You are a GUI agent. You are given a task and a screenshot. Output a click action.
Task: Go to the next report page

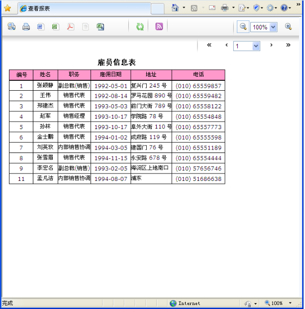[271, 45]
